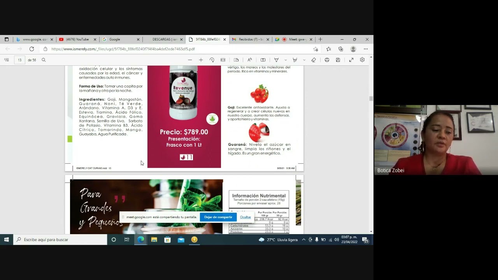The width and height of the screenshot is (498, 280).
Task: Open the Edge tab actions menu icon
Action: [x=7, y=39]
